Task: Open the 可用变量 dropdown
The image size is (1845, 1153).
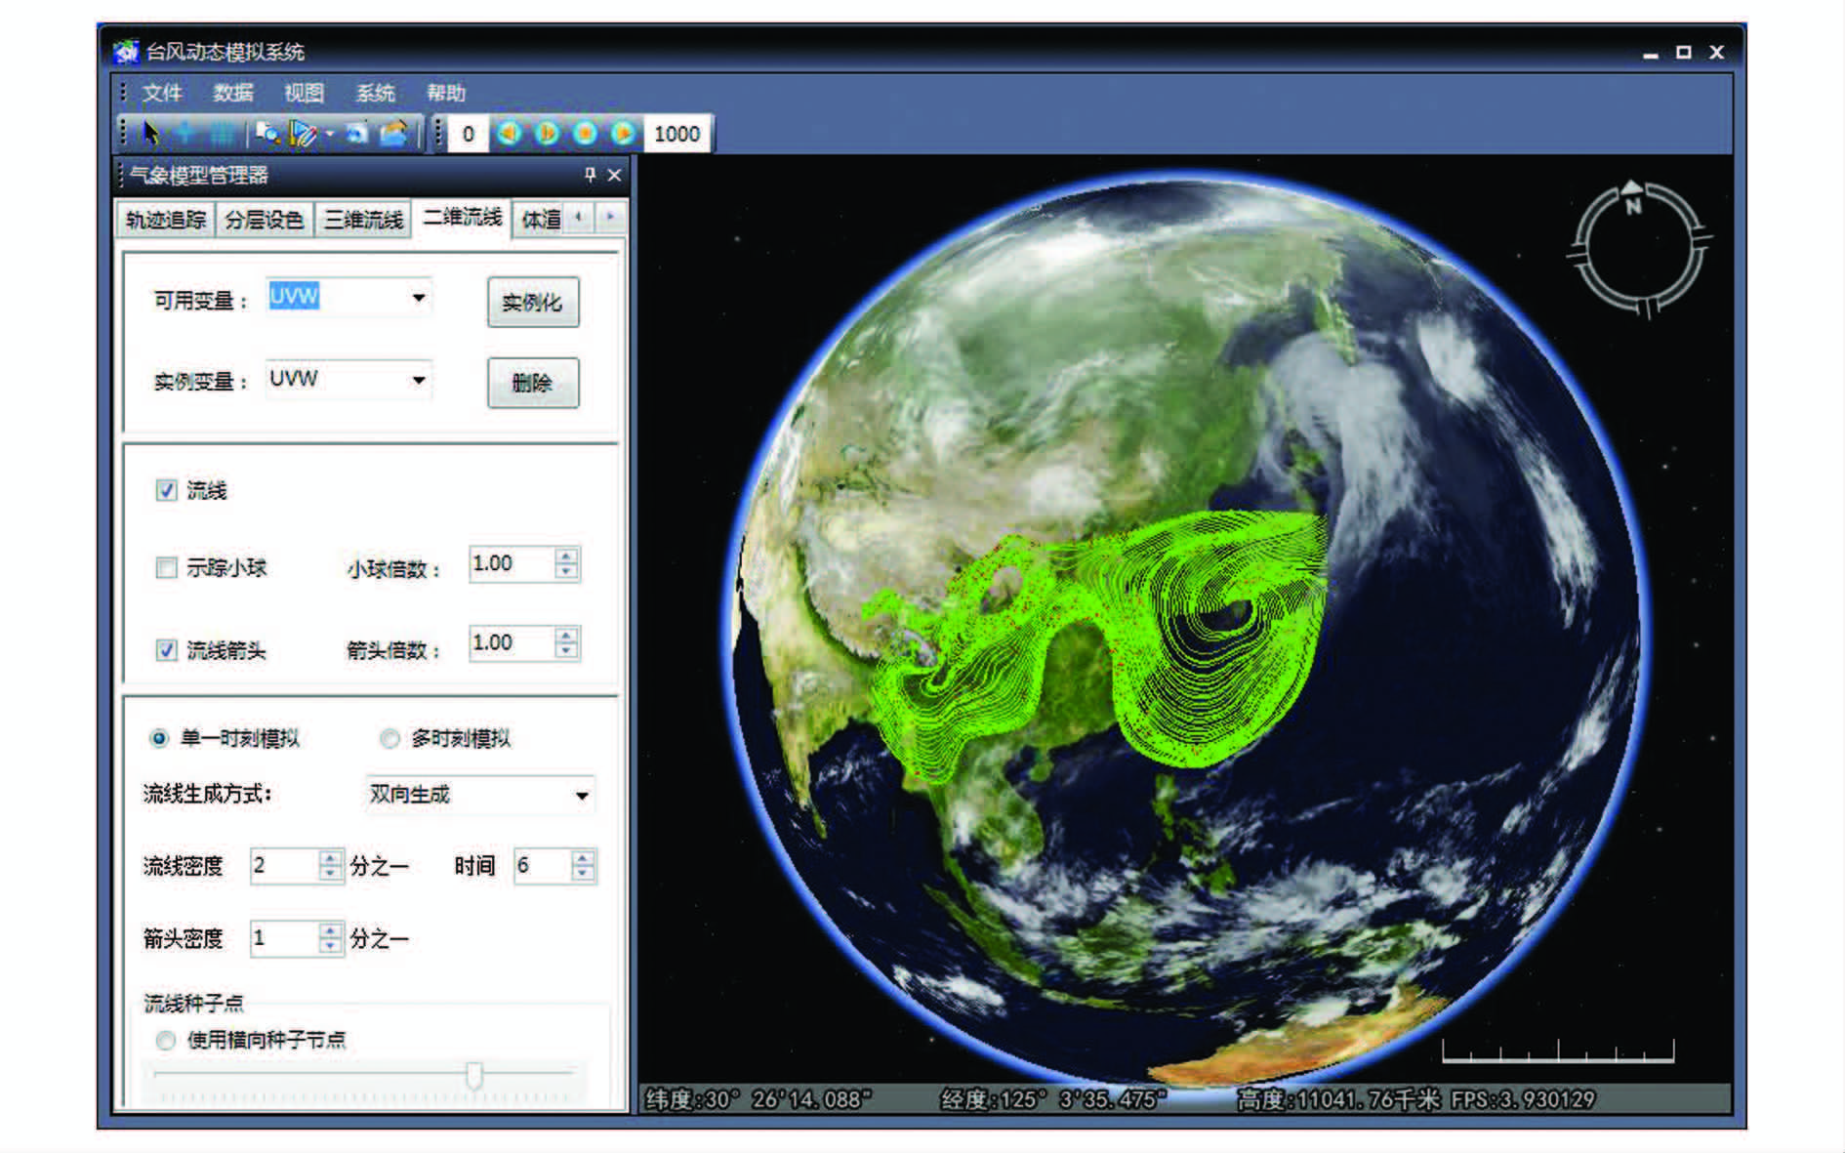Action: pyautogui.click(x=418, y=298)
